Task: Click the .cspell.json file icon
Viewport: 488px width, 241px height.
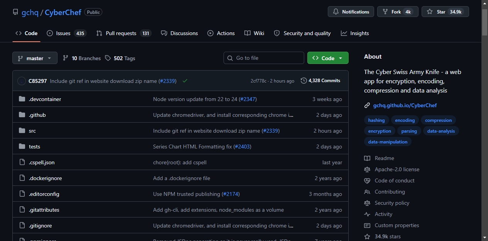Action: (x=22, y=162)
